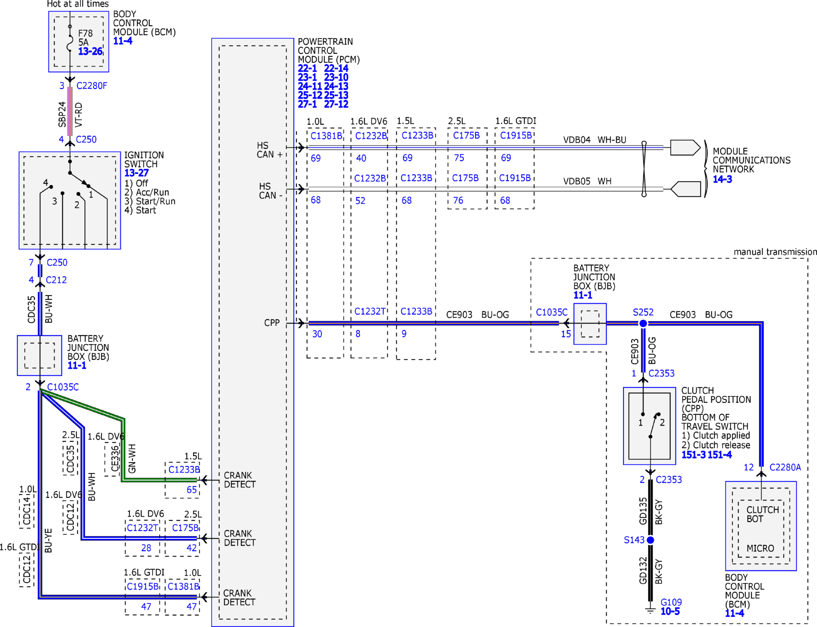The height and width of the screenshot is (627, 817).
Task: Open PCM page reference 22-14
Action: coord(336,68)
